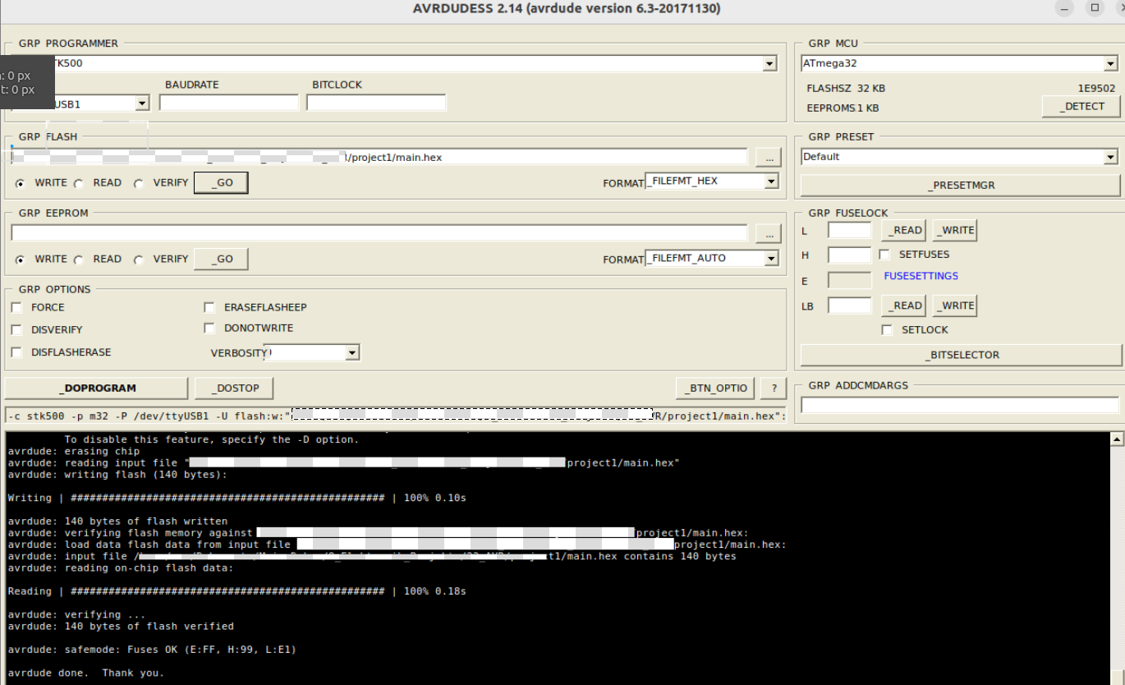Viewport: 1125px width, 685px height.
Task: Click the EEPROM file path field
Action: [379, 233]
